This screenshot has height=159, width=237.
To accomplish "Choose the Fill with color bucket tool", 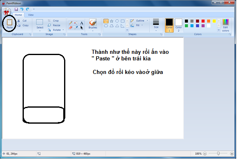I will [x=76, y=23].
